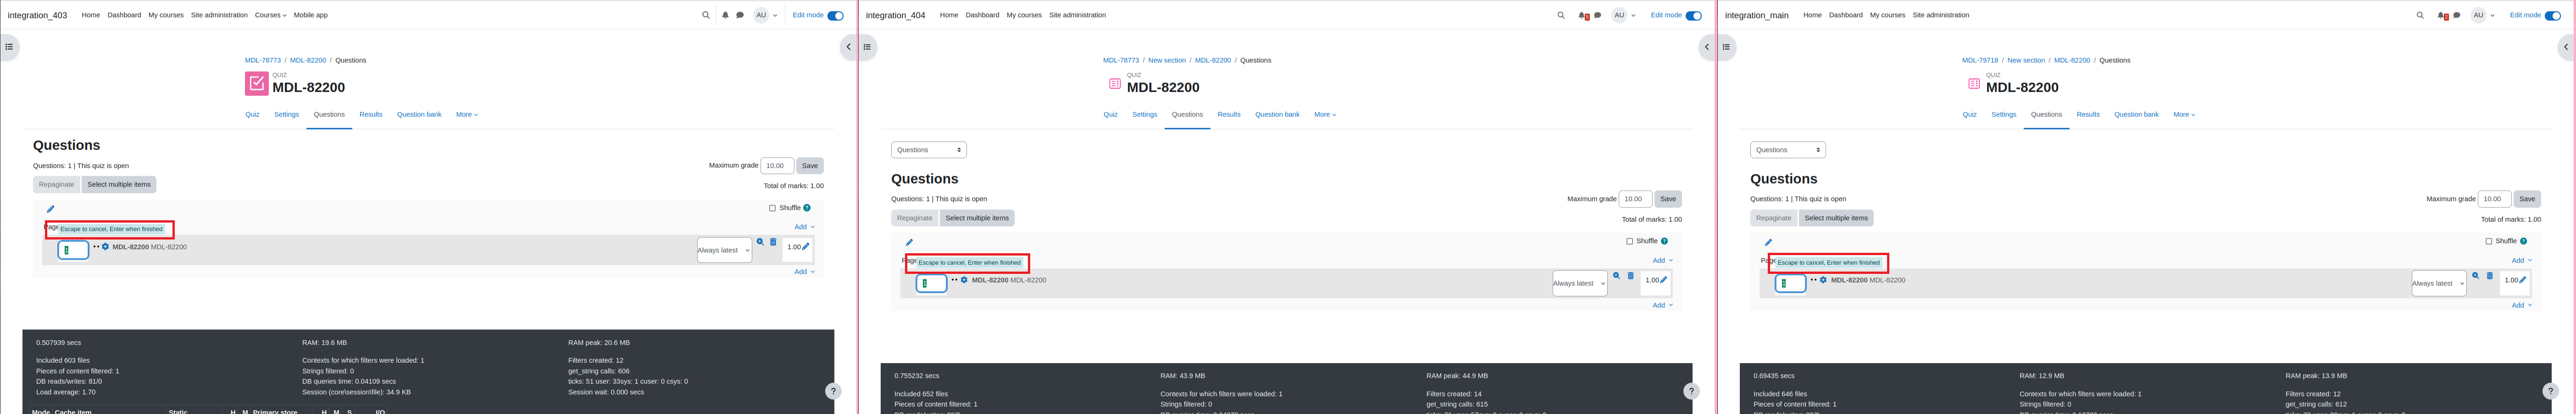Edit mark 1.00 pencil in integration_main
The width and height of the screenshot is (2576, 414).
(2523, 280)
